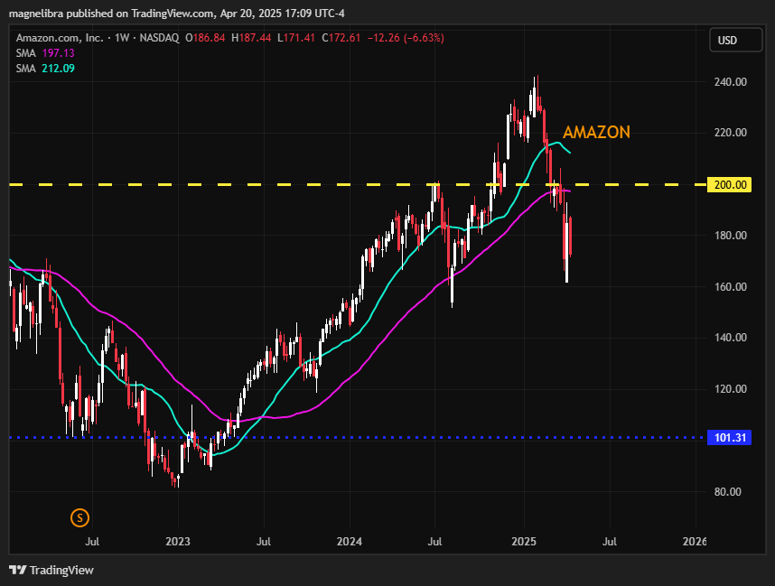This screenshot has width=775, height=586.
Task: Click the 240.00 price axis label
Action: (730, 82)
